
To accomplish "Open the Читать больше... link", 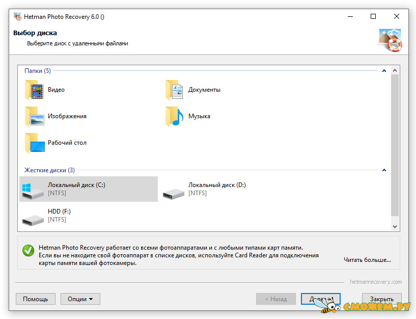I will click(x=367, y=260).
